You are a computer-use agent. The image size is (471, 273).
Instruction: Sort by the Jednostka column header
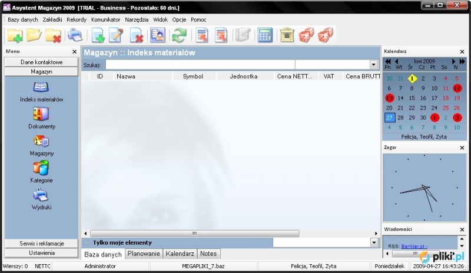click(244, 76)
